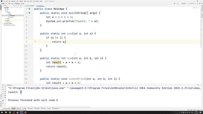Open the Navigate menu
The image size is (203, 114).
pos(13,1)
